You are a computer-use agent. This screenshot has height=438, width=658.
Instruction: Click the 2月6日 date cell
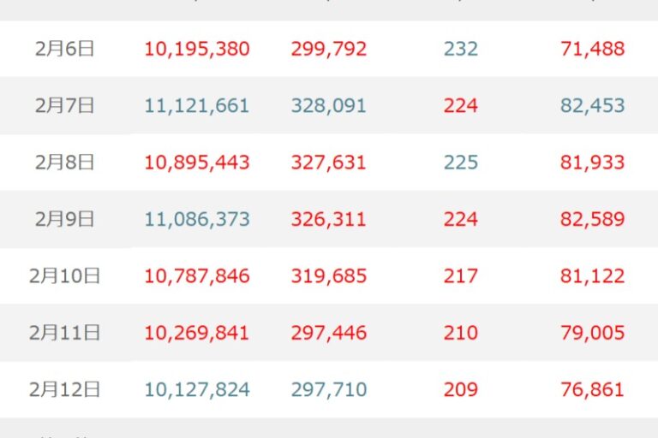65,49
